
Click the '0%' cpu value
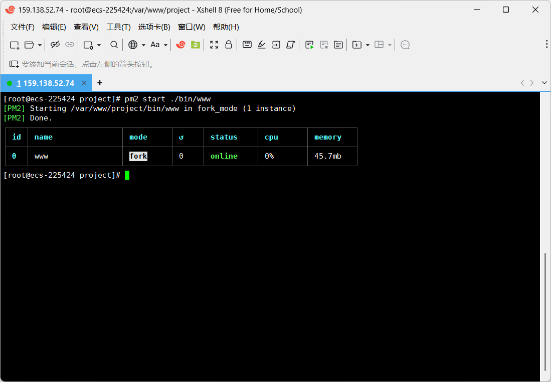(x=269, y=156)
